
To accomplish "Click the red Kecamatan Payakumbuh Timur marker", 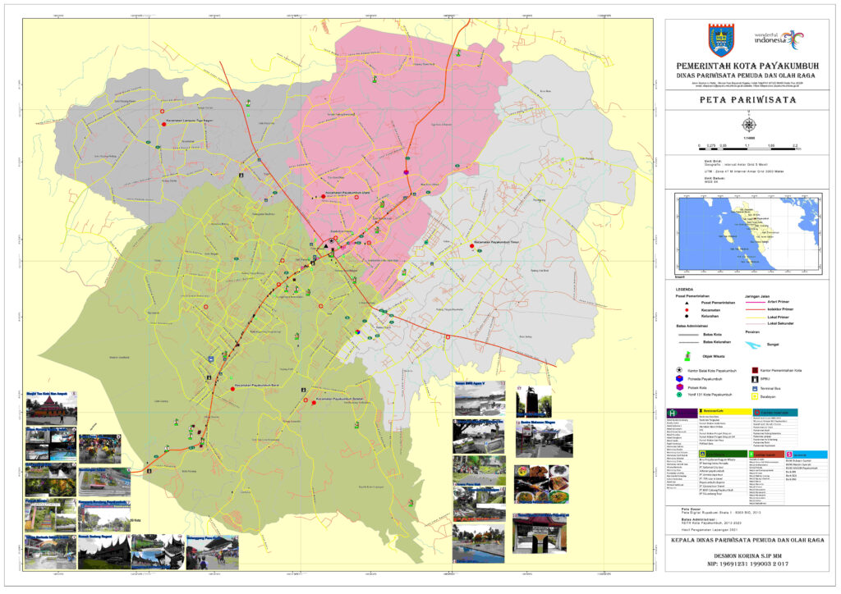I will [466, 244].
